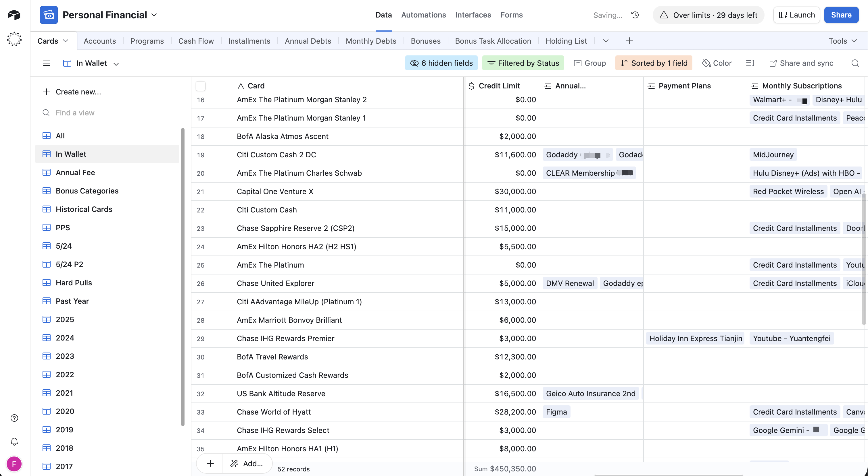Click the Airtable home logo icon
Screen dimensions: 868x476
(x=14, y=15)
